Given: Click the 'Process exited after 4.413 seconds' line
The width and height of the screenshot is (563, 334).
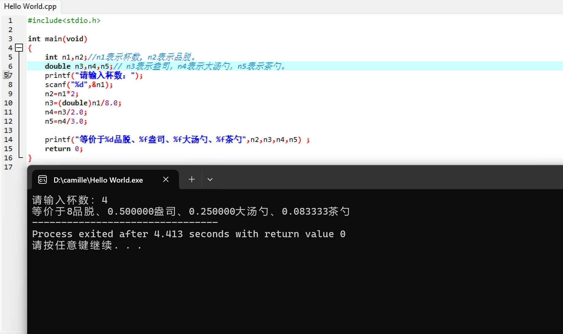Looking at the screenshot, I should [x=189, y=234].
